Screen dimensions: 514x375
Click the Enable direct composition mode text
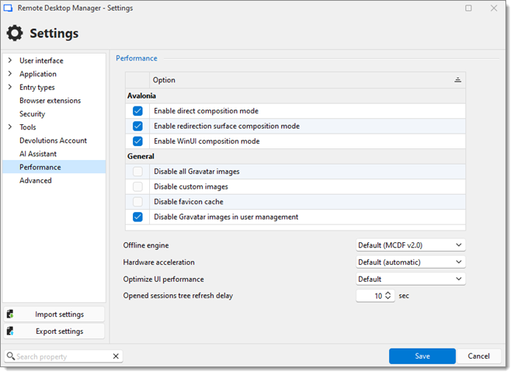pos(207,111)
